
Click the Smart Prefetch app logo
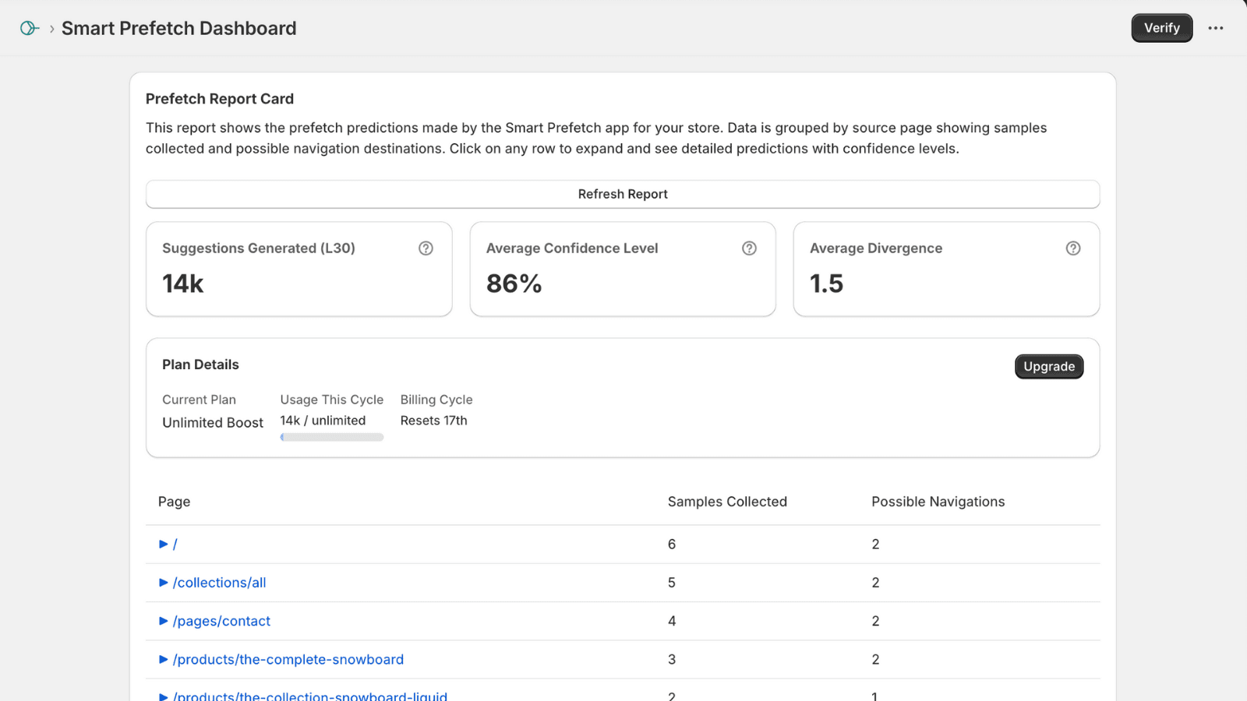point(28,27)
